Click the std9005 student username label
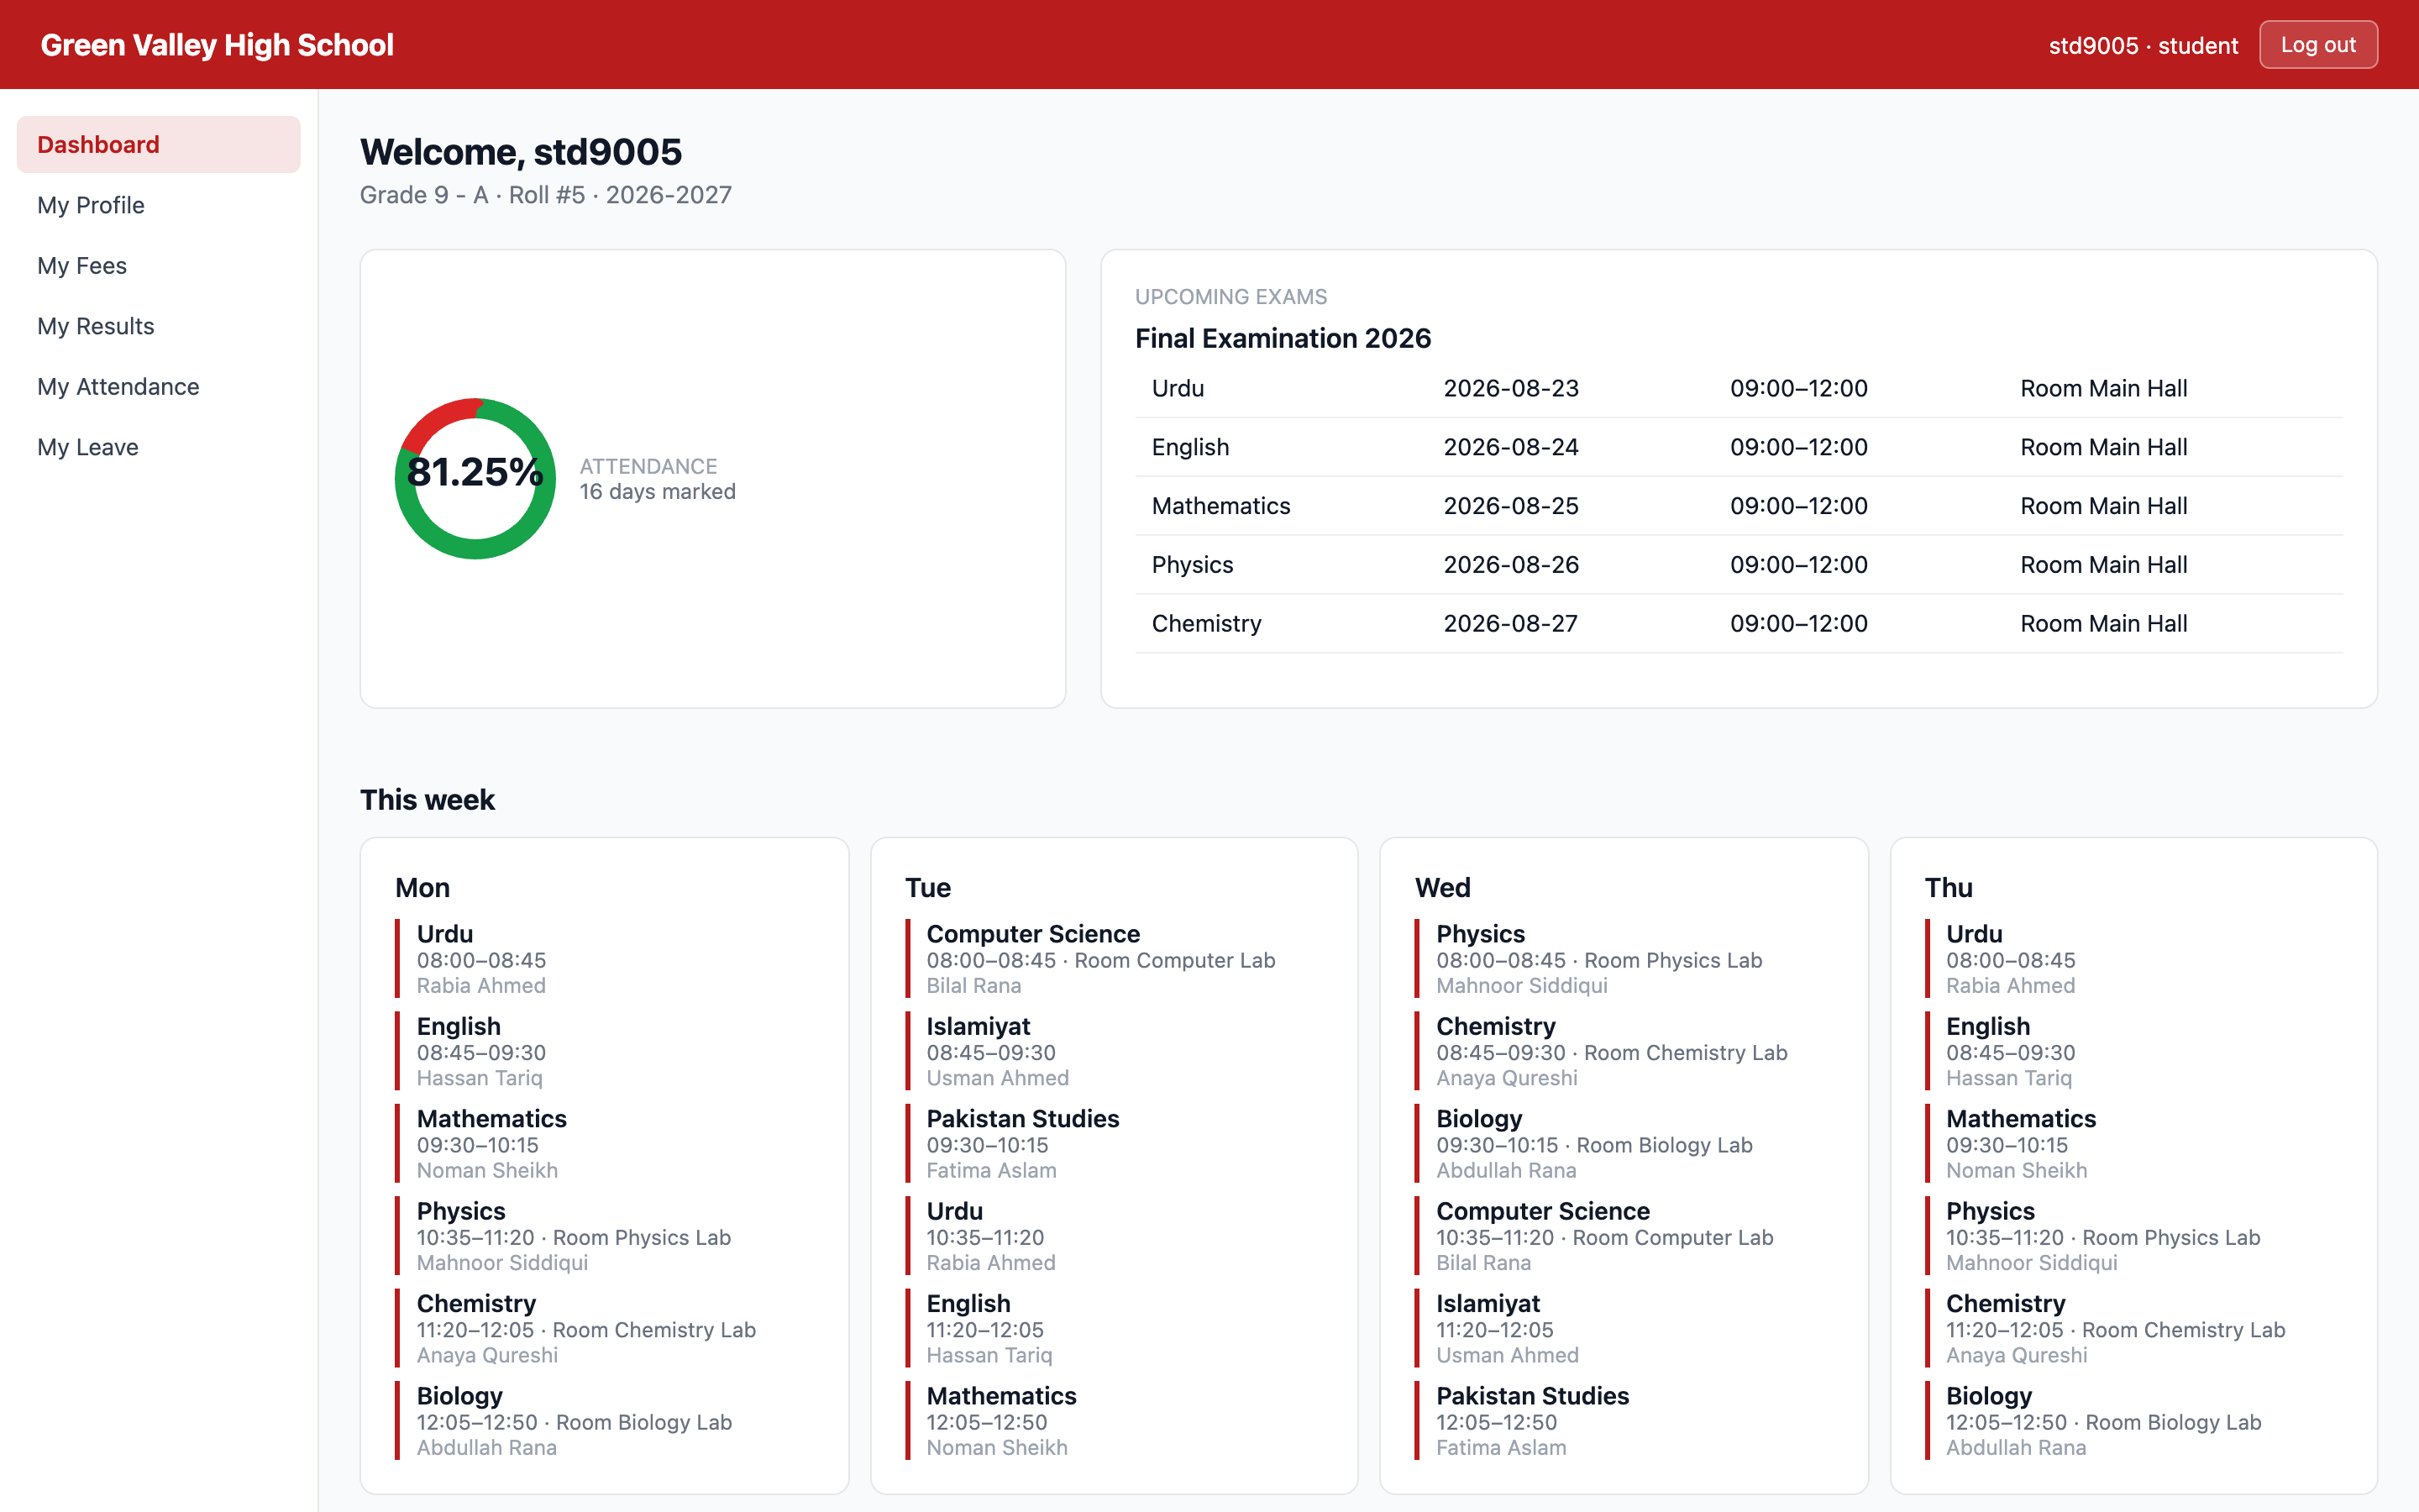The height and width of the screenshot is (1512, 2419). click(2144, 45)
